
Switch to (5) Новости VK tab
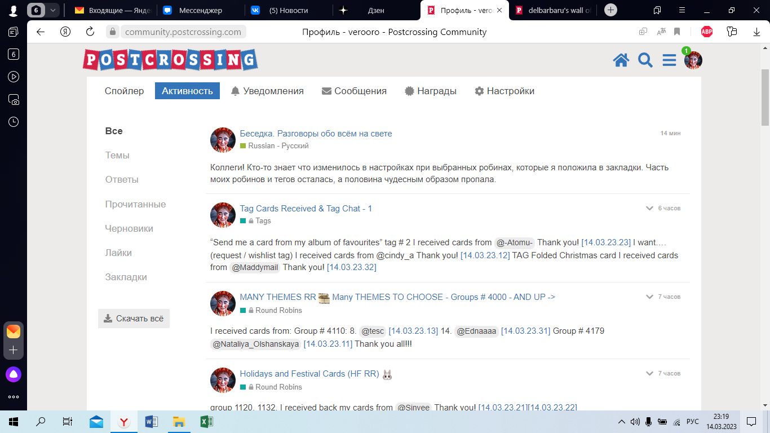point(287,10)
